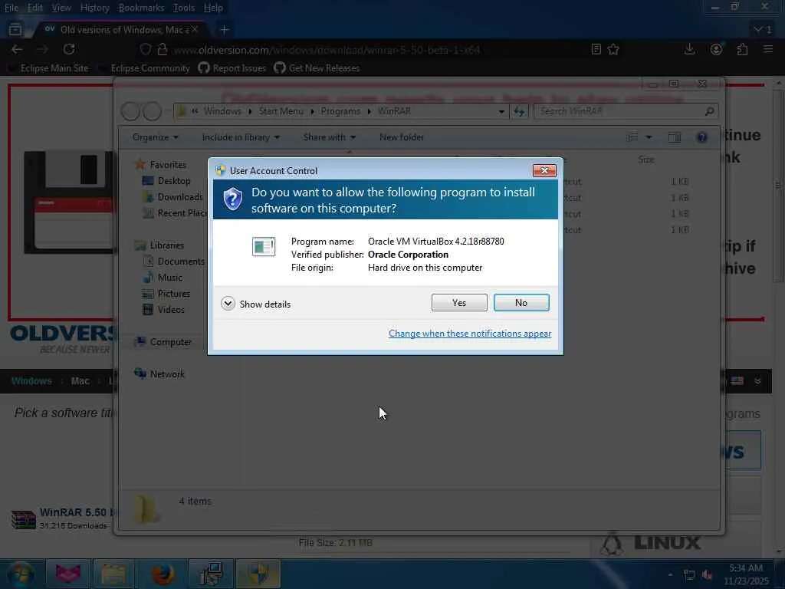Select Computer in Explorer navigation pane
This screenshot has width=785, height=589.
point(163,342)
